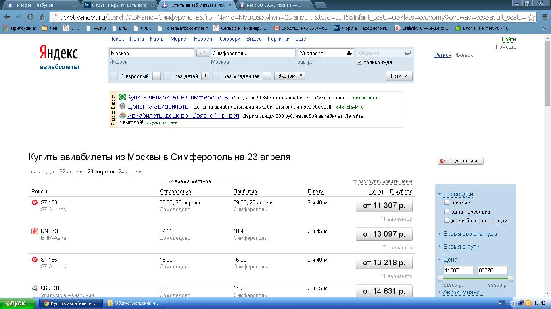551x309 pixels.
Task: Click the Яндекс logo
Action: [x=59, y=53]
